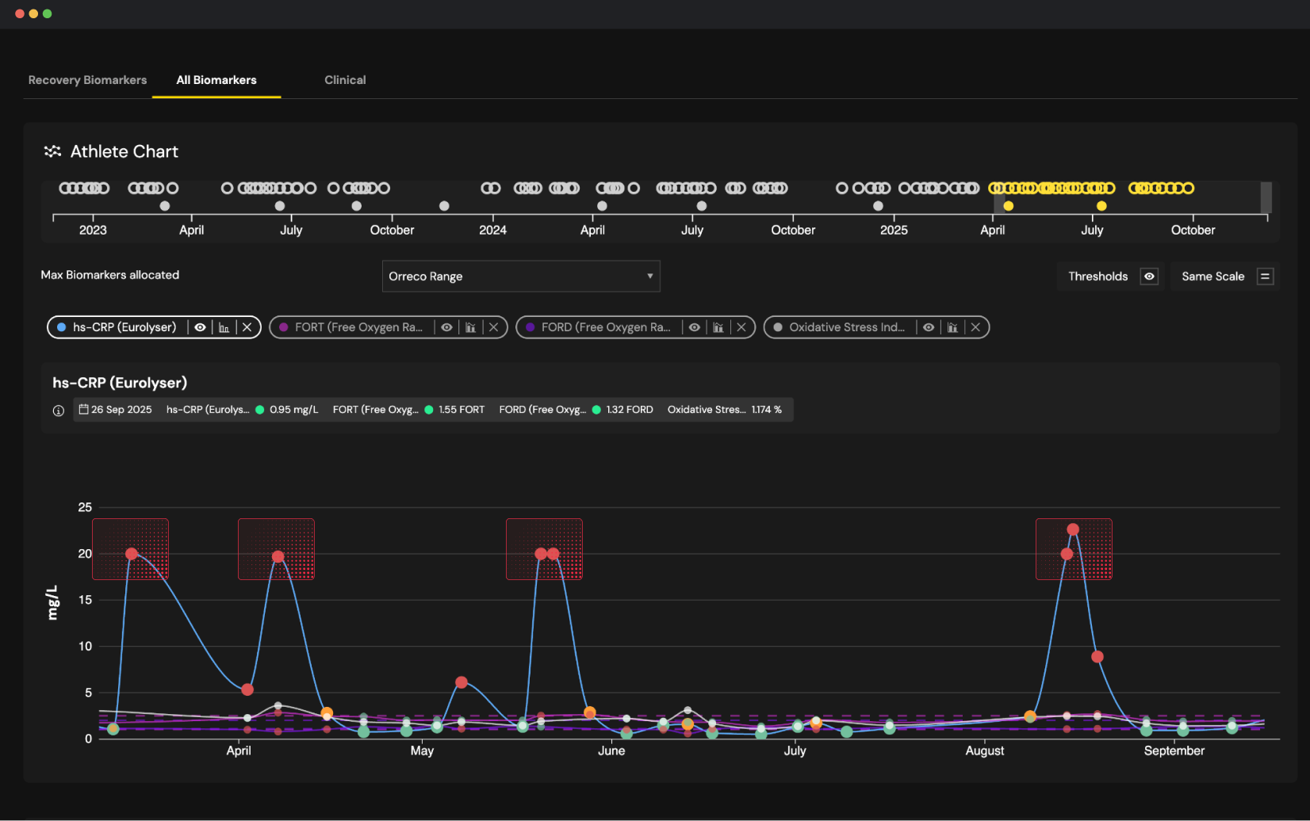Open the Clinical tab
The width and height of the screenshot is (1310, 821).
pyautogui.click(x=345, y=80)
